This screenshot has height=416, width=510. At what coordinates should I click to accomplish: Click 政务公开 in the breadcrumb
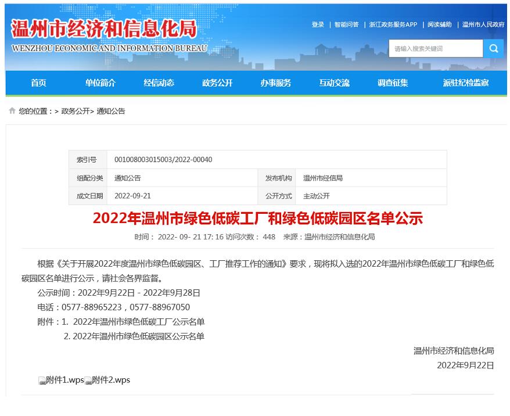(76, 111)
